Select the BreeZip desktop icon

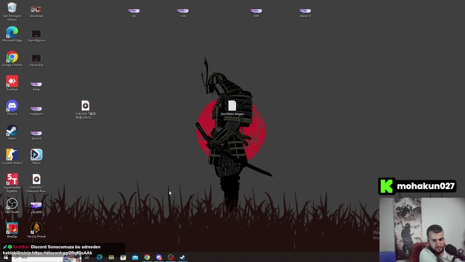click(12, 230)
